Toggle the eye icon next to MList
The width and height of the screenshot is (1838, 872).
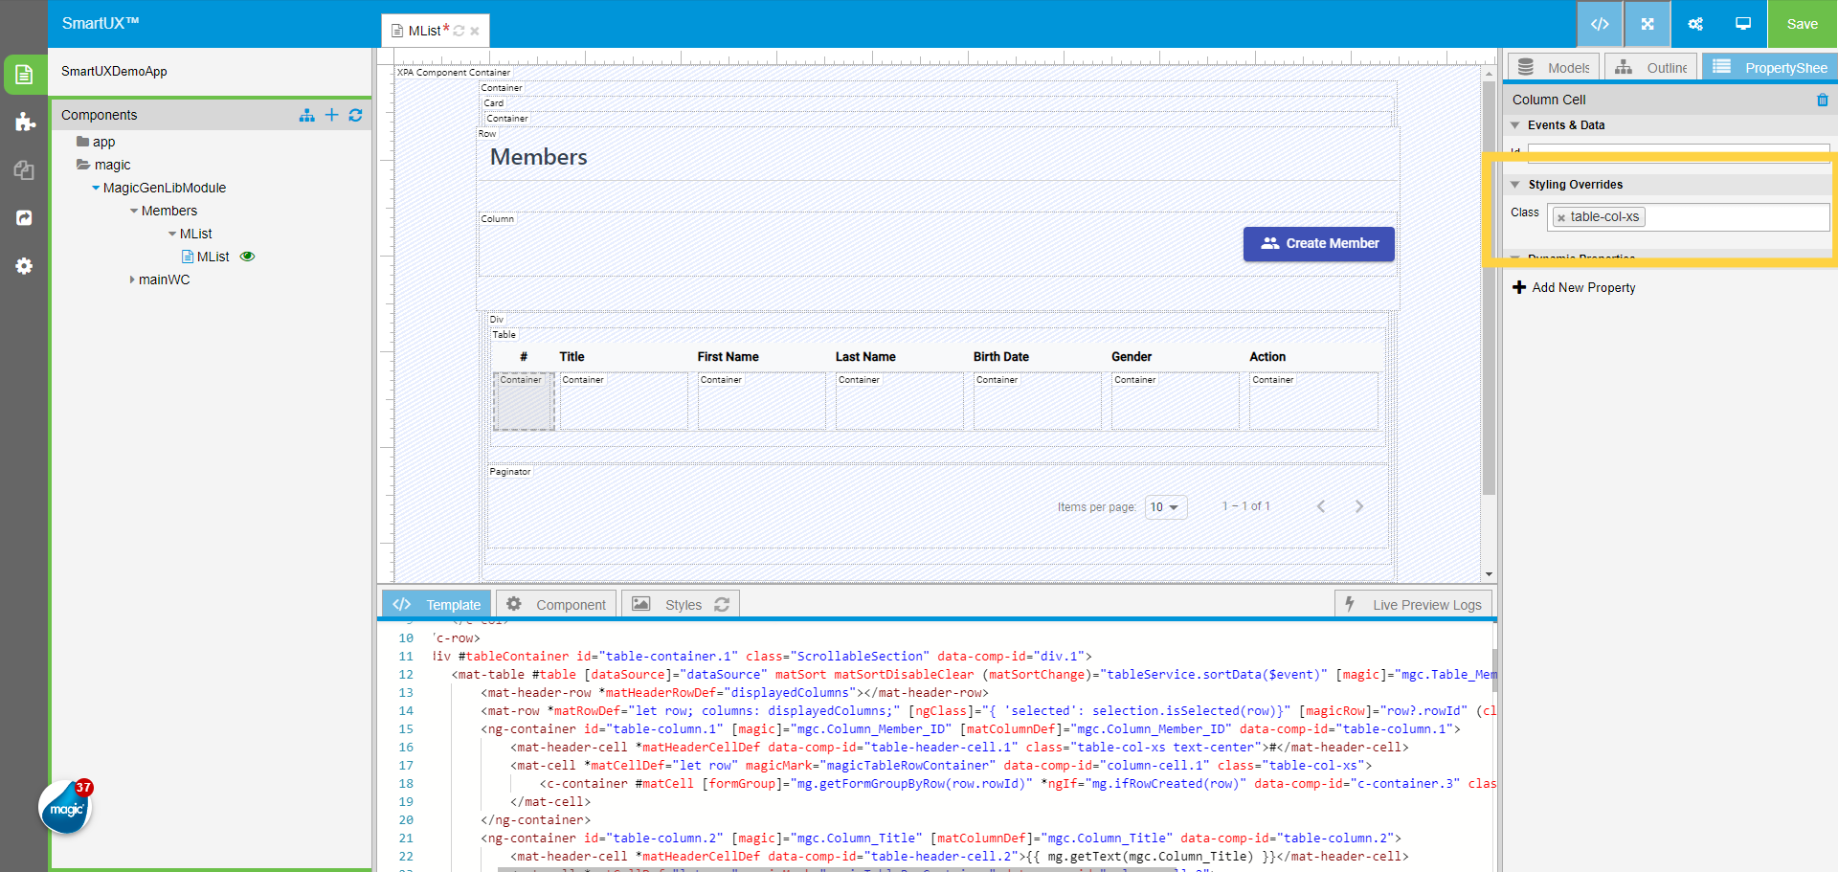point(247,257)
